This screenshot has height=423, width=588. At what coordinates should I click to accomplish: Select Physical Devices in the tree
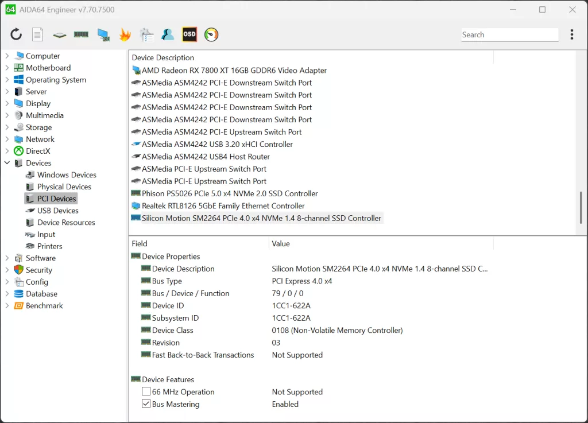click(64, 187)
